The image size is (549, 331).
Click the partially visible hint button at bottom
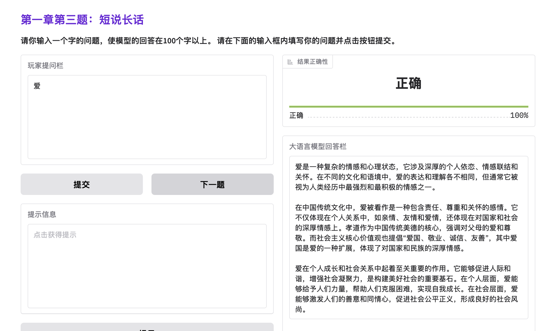147,328
